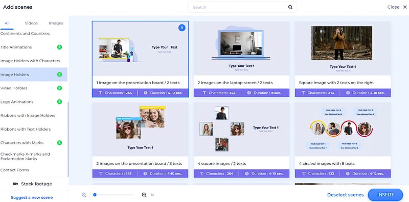Click the green count badge on Title Animations
This screenshot has height=202, width=409.
click(x=59, y=47)
